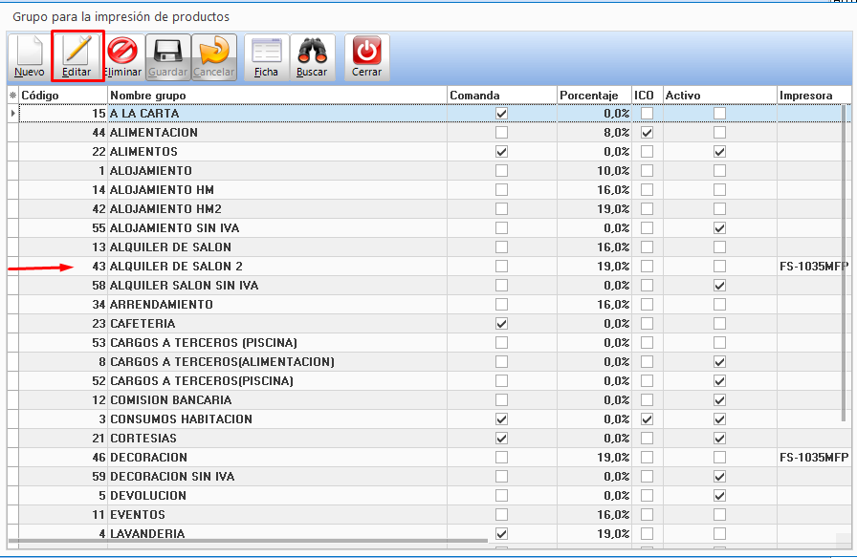This screenshot has height=558, width=857.
Task: Click row indicator arrow beside A LA CARTA
Action: pyautogui.click(x=12, y=114)
